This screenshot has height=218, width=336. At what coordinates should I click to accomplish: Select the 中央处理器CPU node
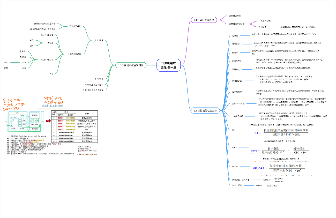47,60
